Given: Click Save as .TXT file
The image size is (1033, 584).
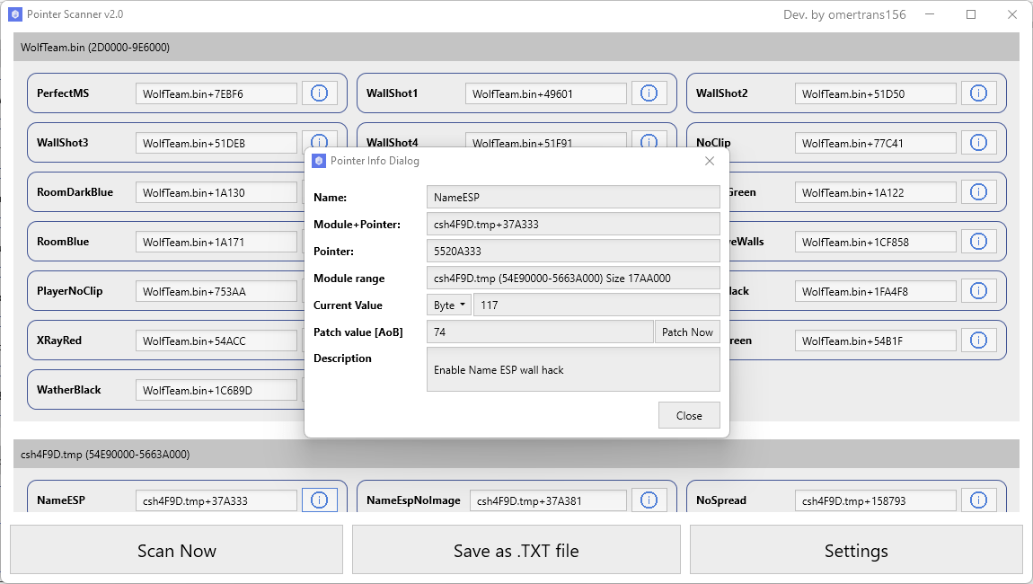Looking at the screenshot, I should tap(516, 550).
